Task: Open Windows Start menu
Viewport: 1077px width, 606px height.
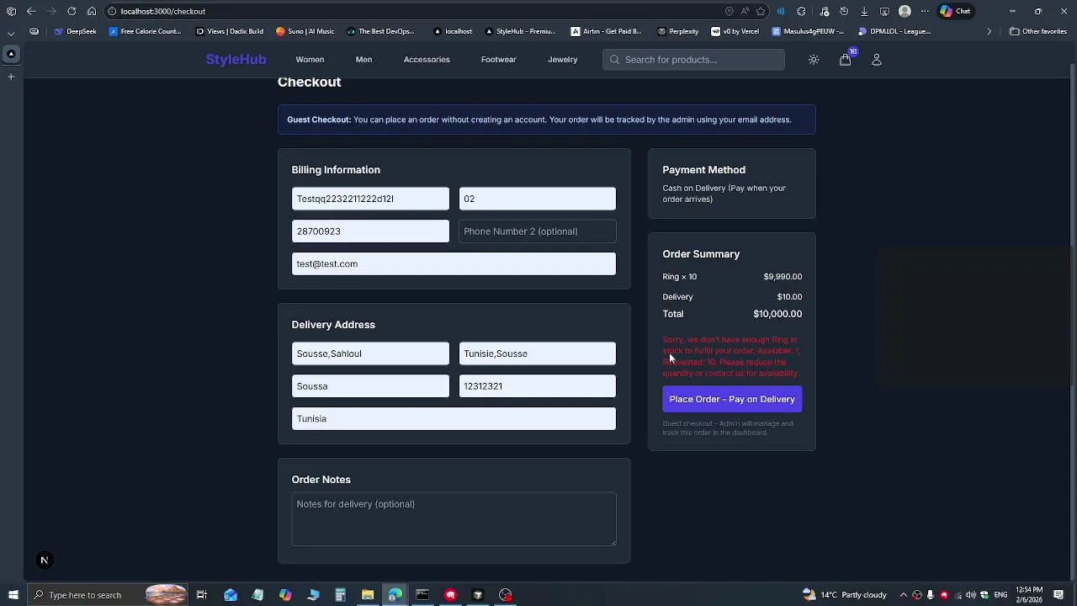Action: point(13,595)
